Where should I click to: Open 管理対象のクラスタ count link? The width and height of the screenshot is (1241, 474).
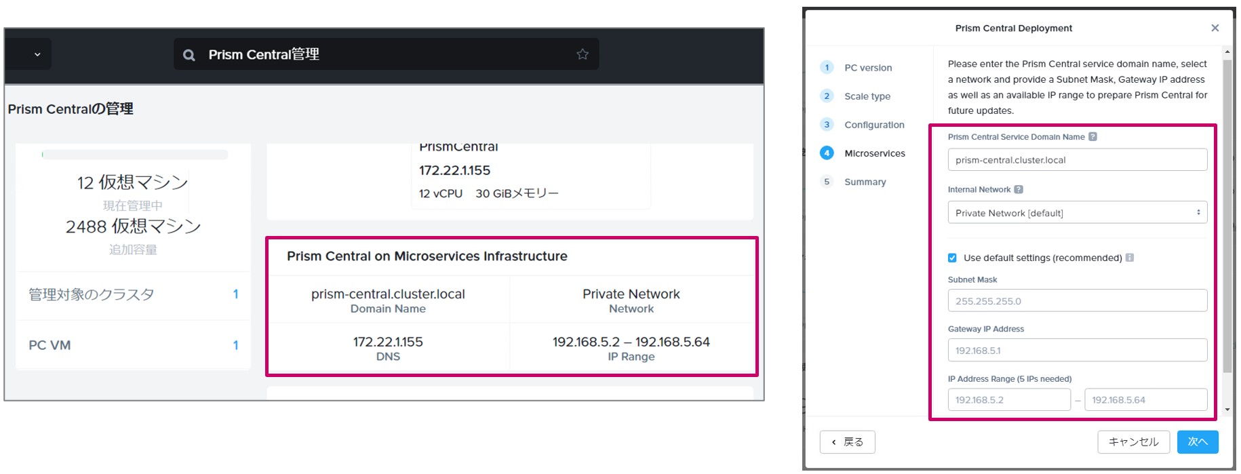pos(236,294)
